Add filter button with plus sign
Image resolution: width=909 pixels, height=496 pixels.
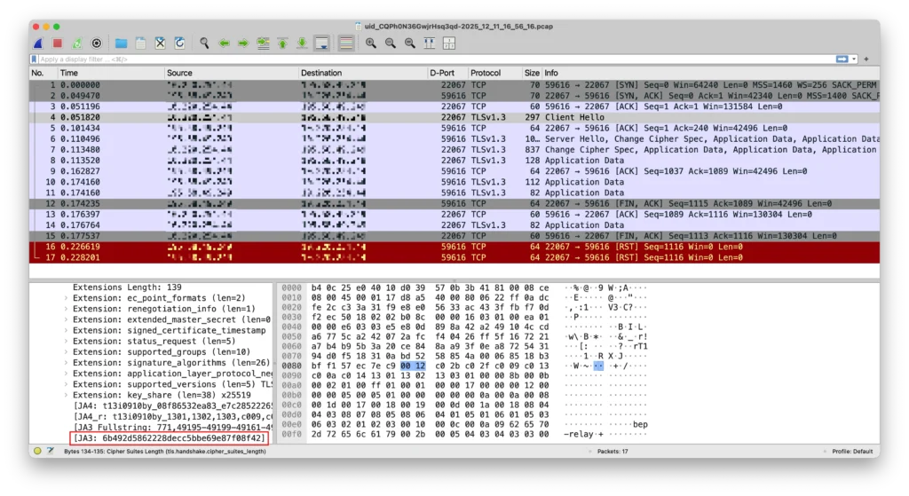tap(866, 59)
